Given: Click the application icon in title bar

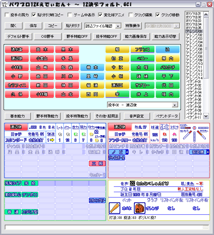Looking at the screenshot, I should pos(5,4).
